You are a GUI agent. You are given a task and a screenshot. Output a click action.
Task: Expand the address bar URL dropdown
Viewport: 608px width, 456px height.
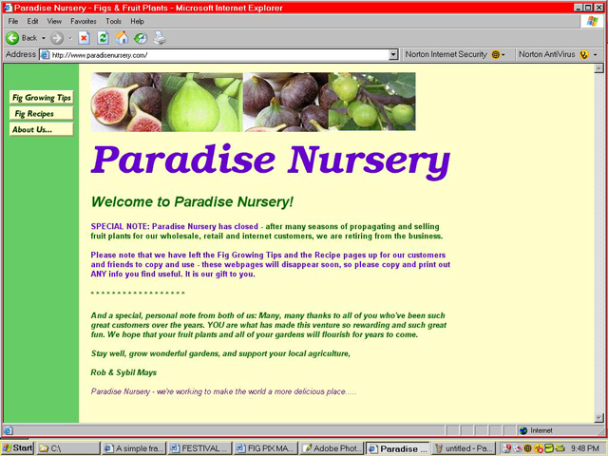point(393,55)
